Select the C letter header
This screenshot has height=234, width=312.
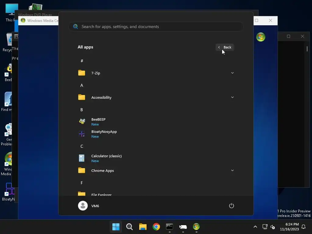pos(82,146)
